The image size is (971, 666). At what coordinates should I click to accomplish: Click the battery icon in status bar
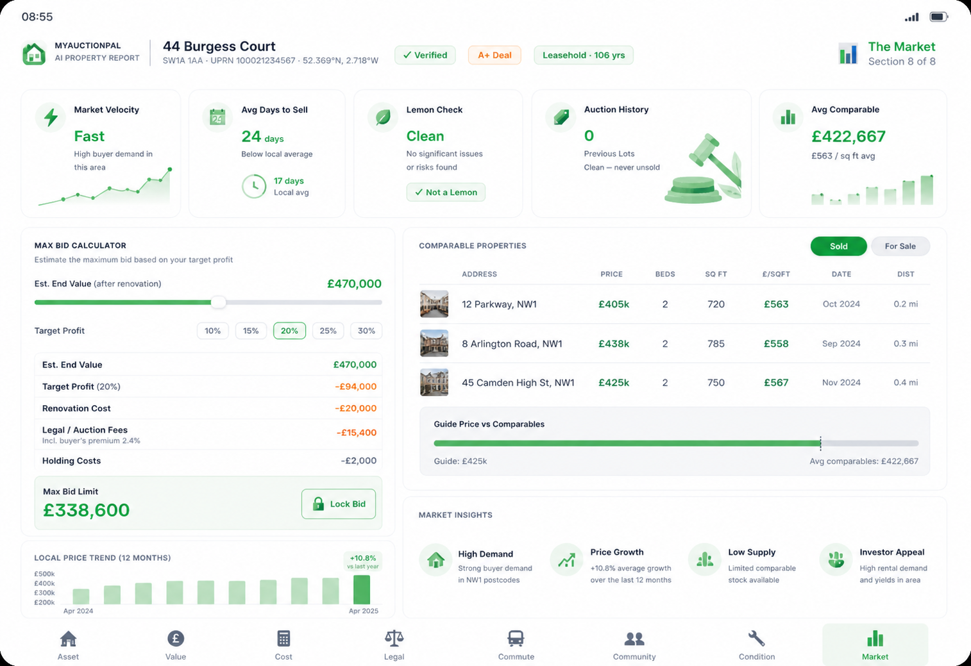pos(939,17)
